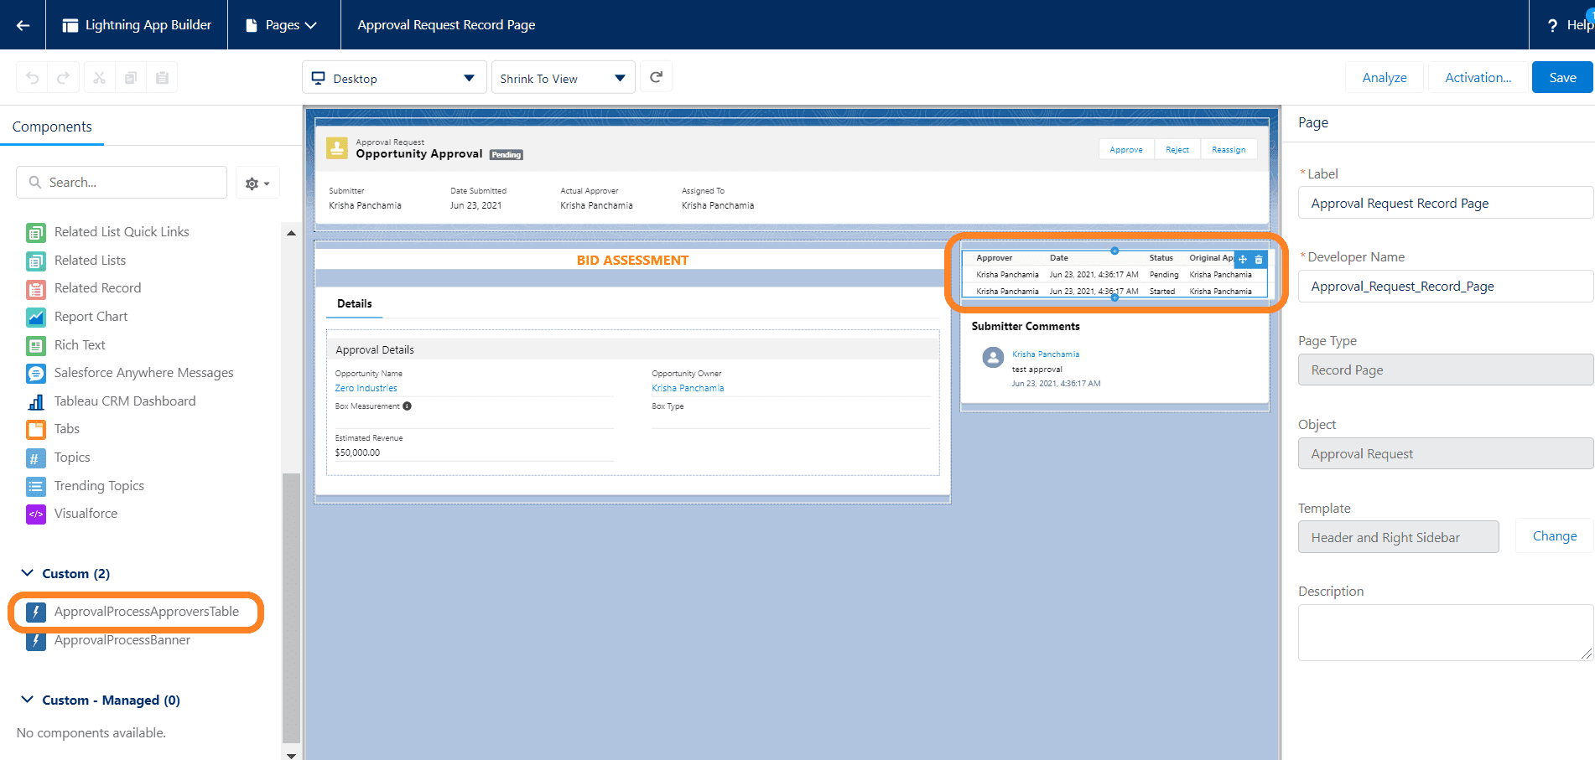The image size is (1595, 760).
Task: Select Salesforce Anywhere Messages component icon
Action: [x=36, y=373]
